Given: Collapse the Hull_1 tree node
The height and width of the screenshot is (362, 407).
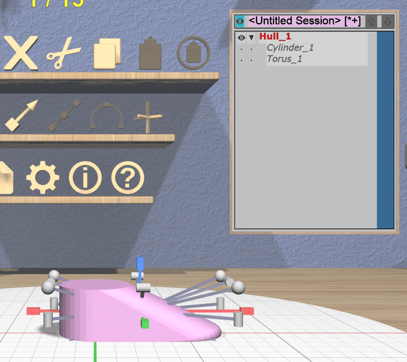Looking at the screenshot, I should (x=251, y=37).
